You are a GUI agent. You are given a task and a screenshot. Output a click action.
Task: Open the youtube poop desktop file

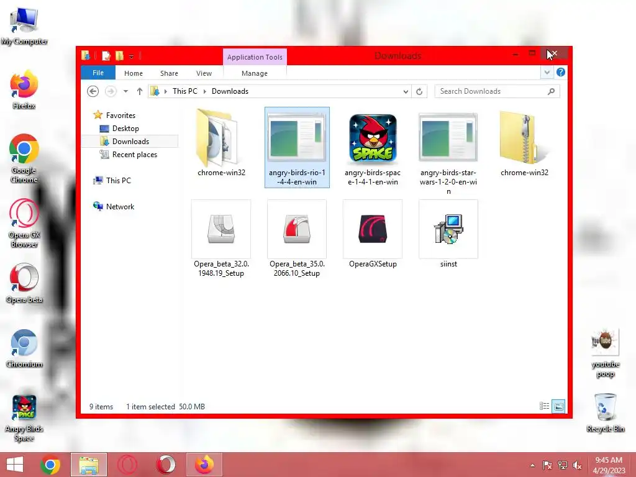coord(605,353)
